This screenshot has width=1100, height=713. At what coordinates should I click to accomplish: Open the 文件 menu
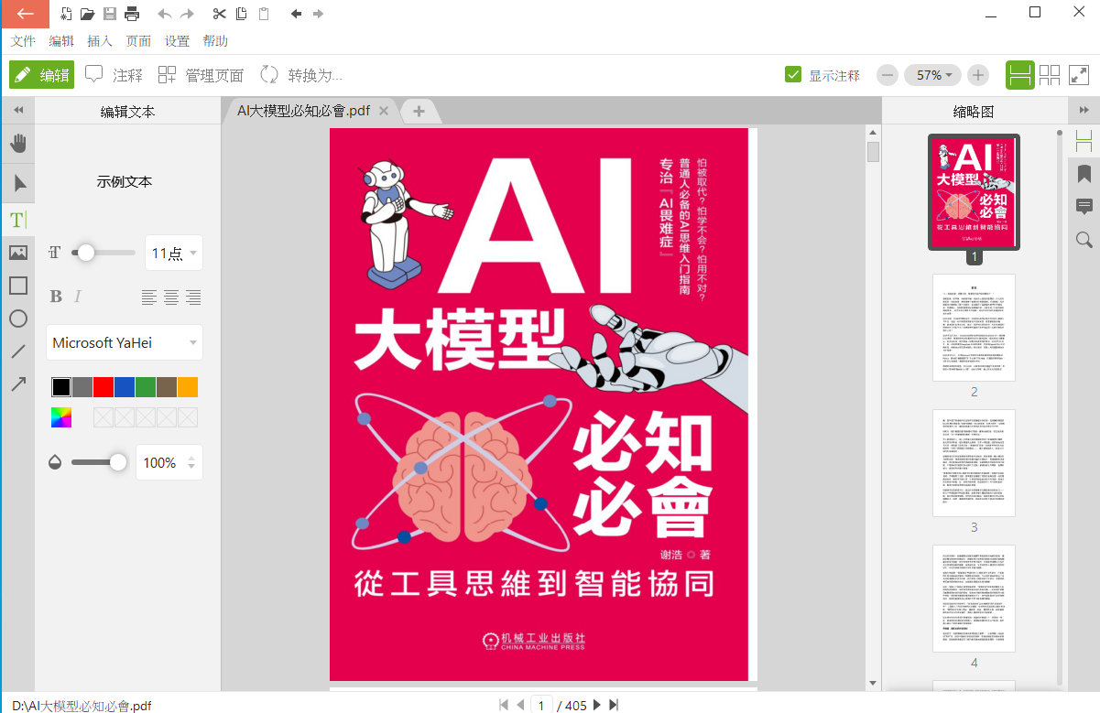pos(24,41)
